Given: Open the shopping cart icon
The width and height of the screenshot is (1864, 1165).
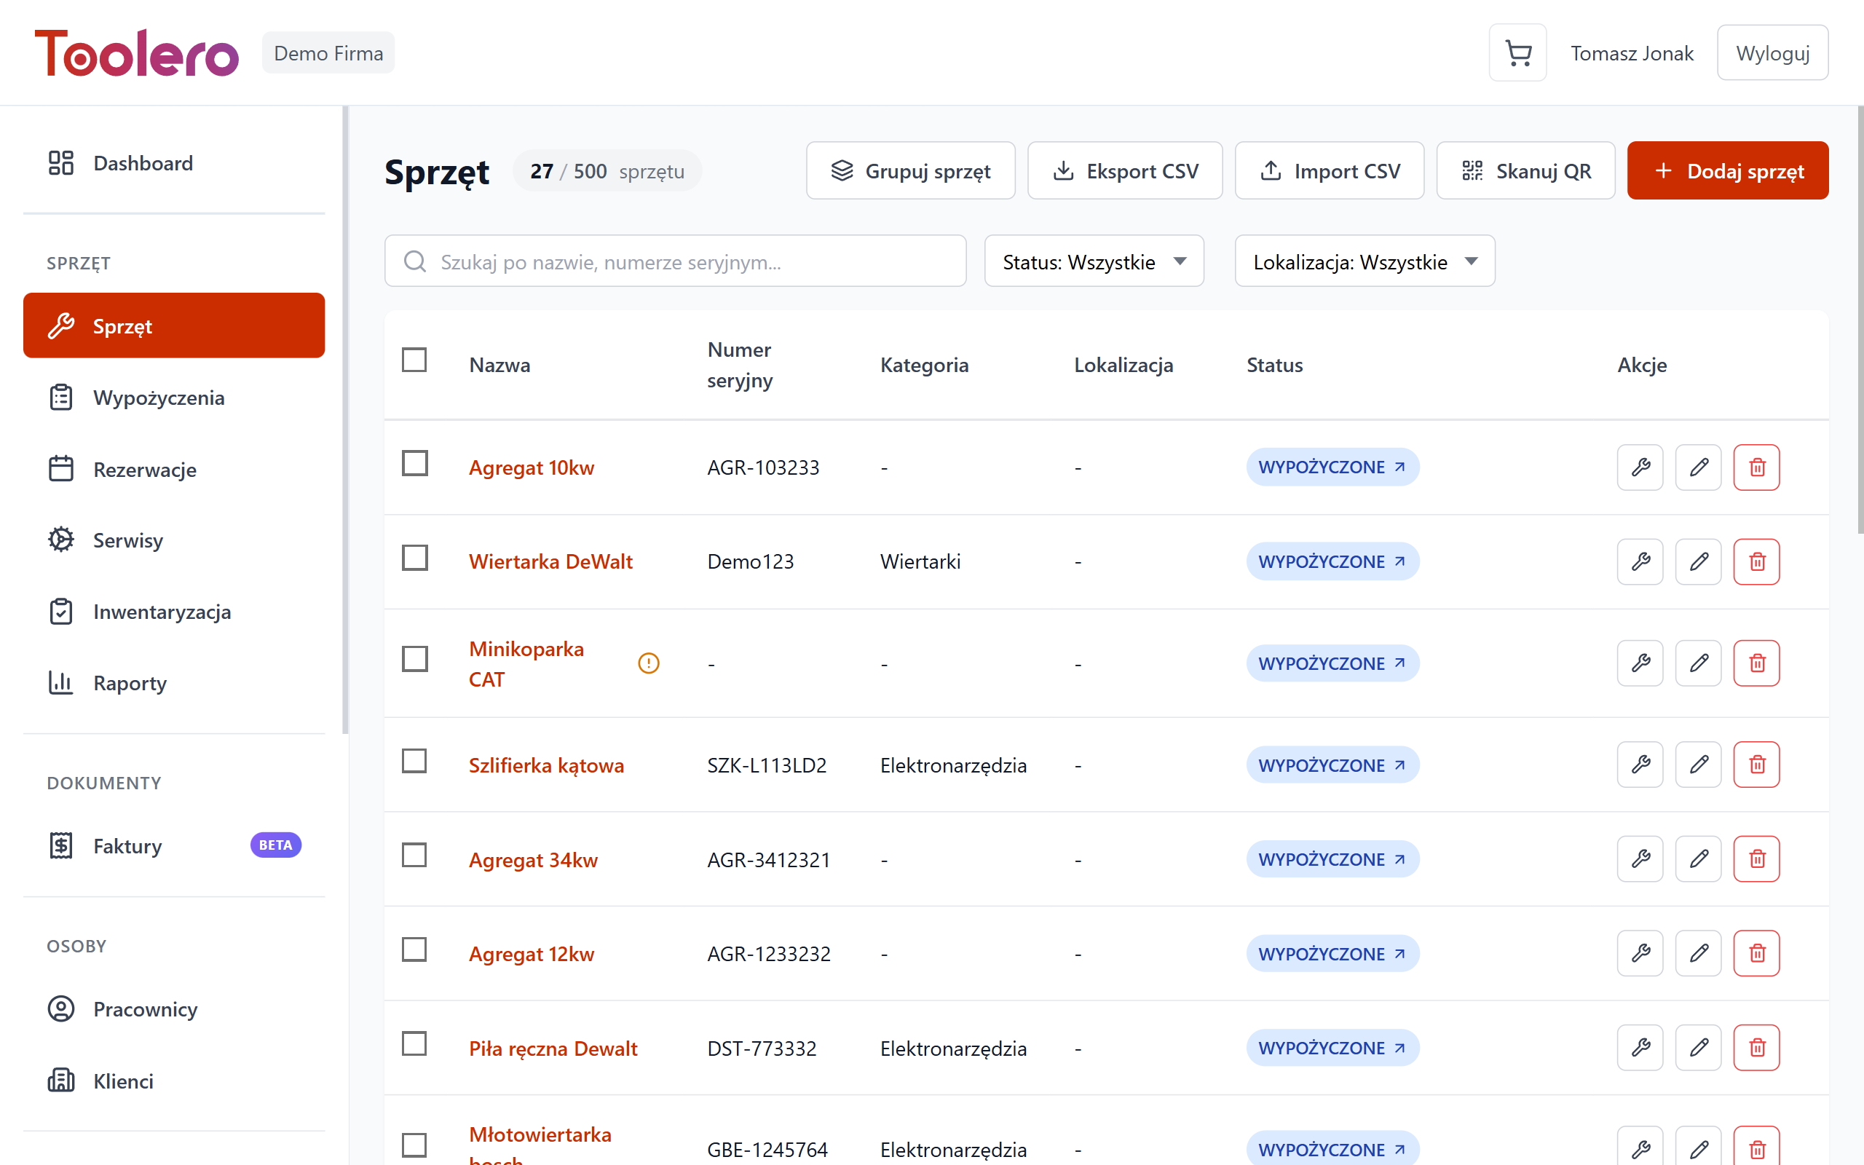Looking at the screenshot, I should [x=1517, y=52].
